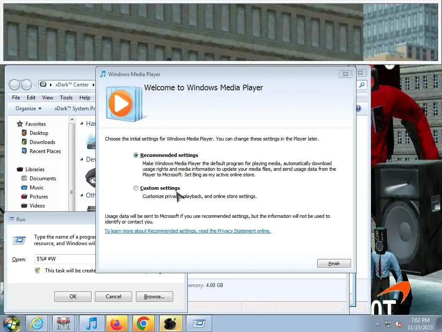Open the black hat app on taskbar
442x332 pixels.
coord(170,323)
